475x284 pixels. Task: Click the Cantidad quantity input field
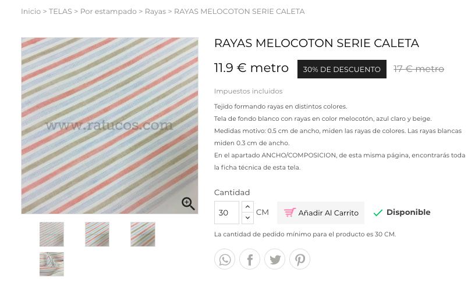click(226, 213)
